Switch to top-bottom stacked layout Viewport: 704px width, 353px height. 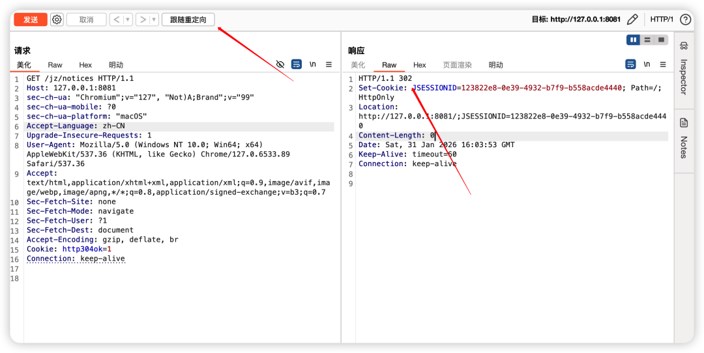(647, 40)
